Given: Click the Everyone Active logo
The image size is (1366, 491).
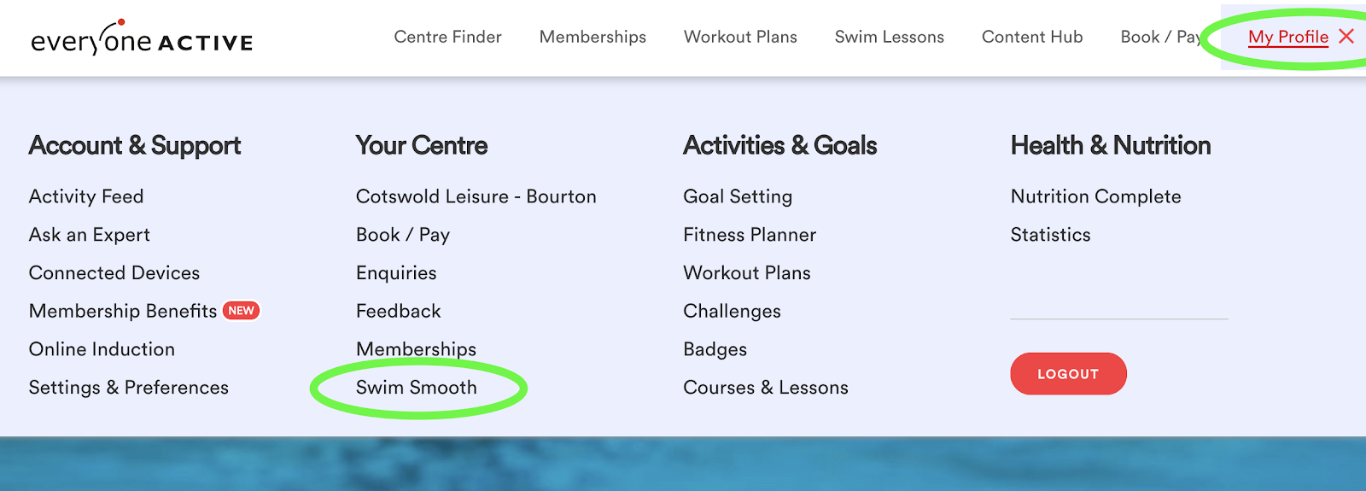Looking at the screenshot, I should click(x=142, y=39).
